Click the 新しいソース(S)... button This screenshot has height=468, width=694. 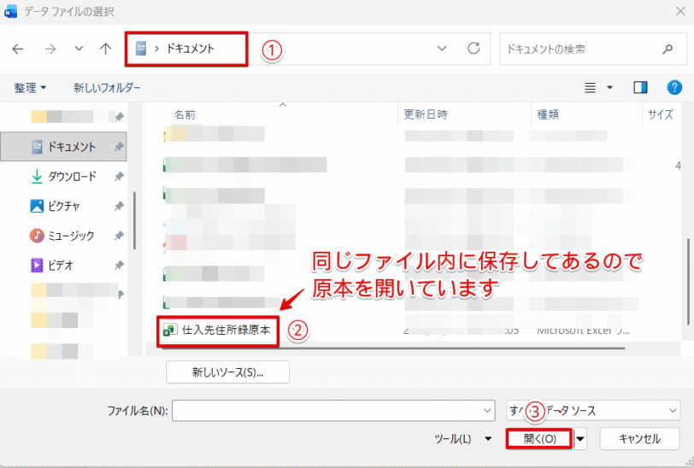(228, 372)
